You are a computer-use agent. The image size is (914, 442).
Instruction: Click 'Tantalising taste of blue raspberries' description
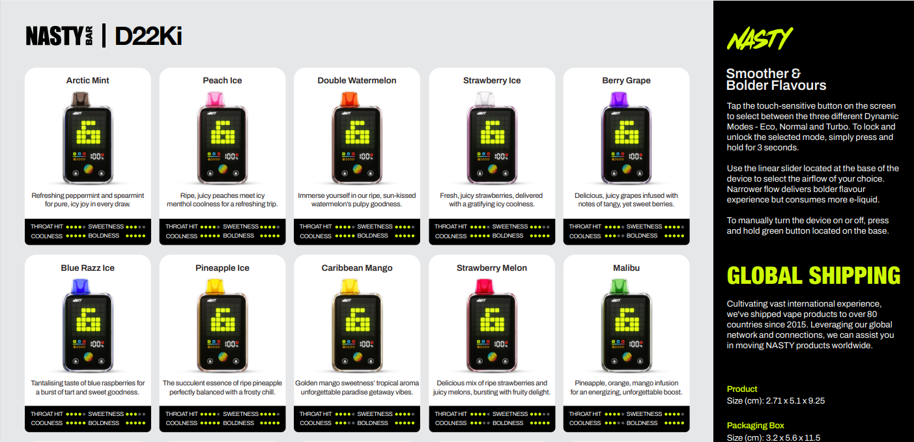pos(87,387)
